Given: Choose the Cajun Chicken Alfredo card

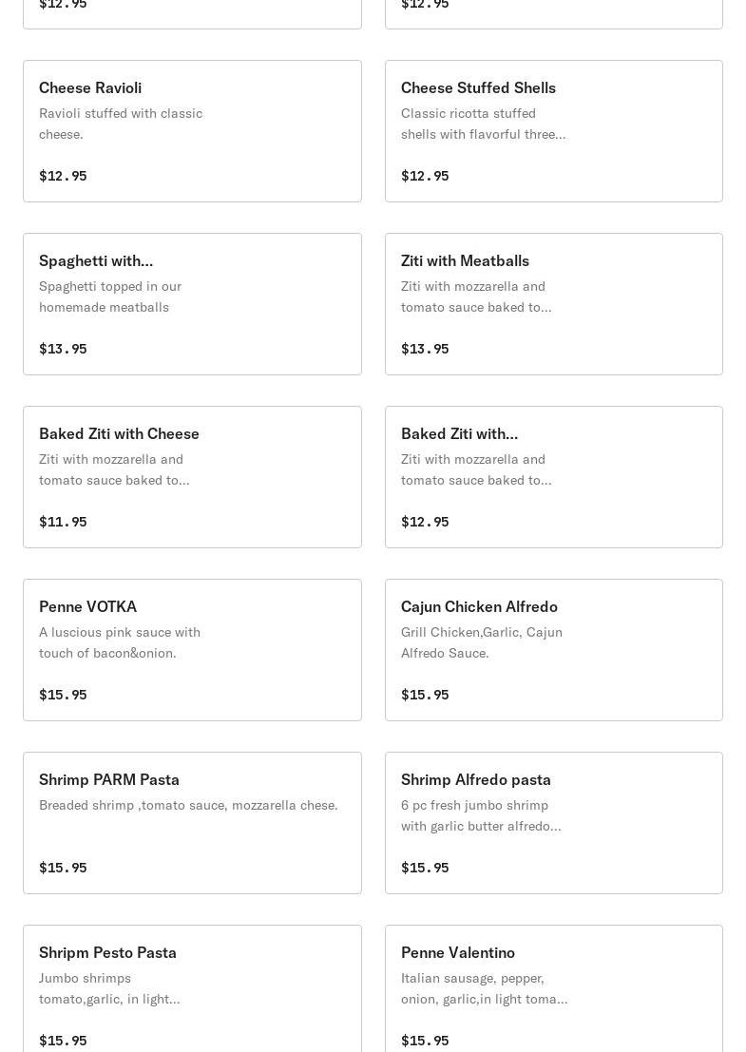Looking at the screenshot, I should tap(479, 606).
